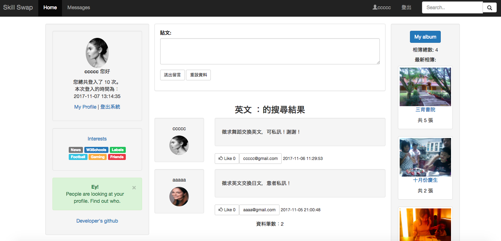Viewport: 501px width, 241px height.
Task: Open the 三育書院 album thumbnail
Action: click(x=425, y=87)
